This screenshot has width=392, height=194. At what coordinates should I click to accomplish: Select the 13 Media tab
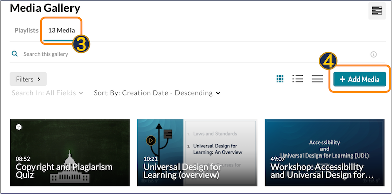(x=61, y=31)
